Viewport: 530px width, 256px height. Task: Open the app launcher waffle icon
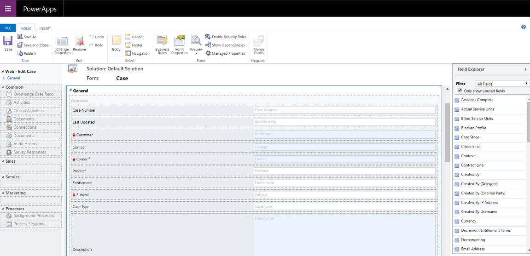point(8,8)
